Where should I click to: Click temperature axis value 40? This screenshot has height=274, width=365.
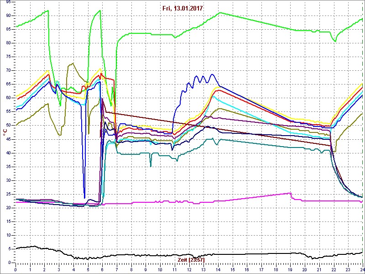8,153
